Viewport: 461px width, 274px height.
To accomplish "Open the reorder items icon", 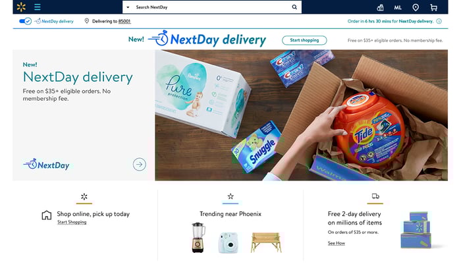I will pyautogui.click(x=380, y=7).
